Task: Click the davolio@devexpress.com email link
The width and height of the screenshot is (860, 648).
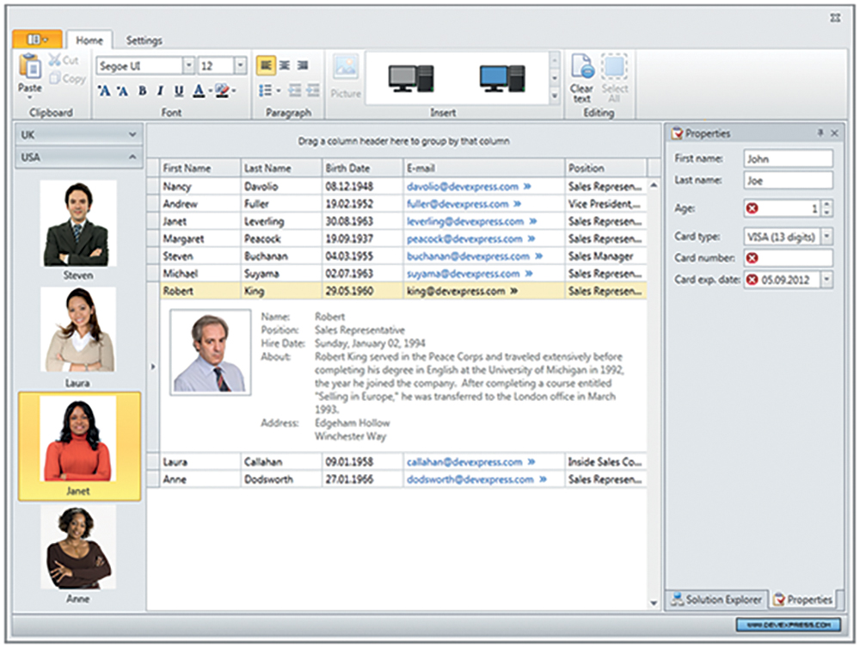Action: pyautogui.click(x=463, y=186)
